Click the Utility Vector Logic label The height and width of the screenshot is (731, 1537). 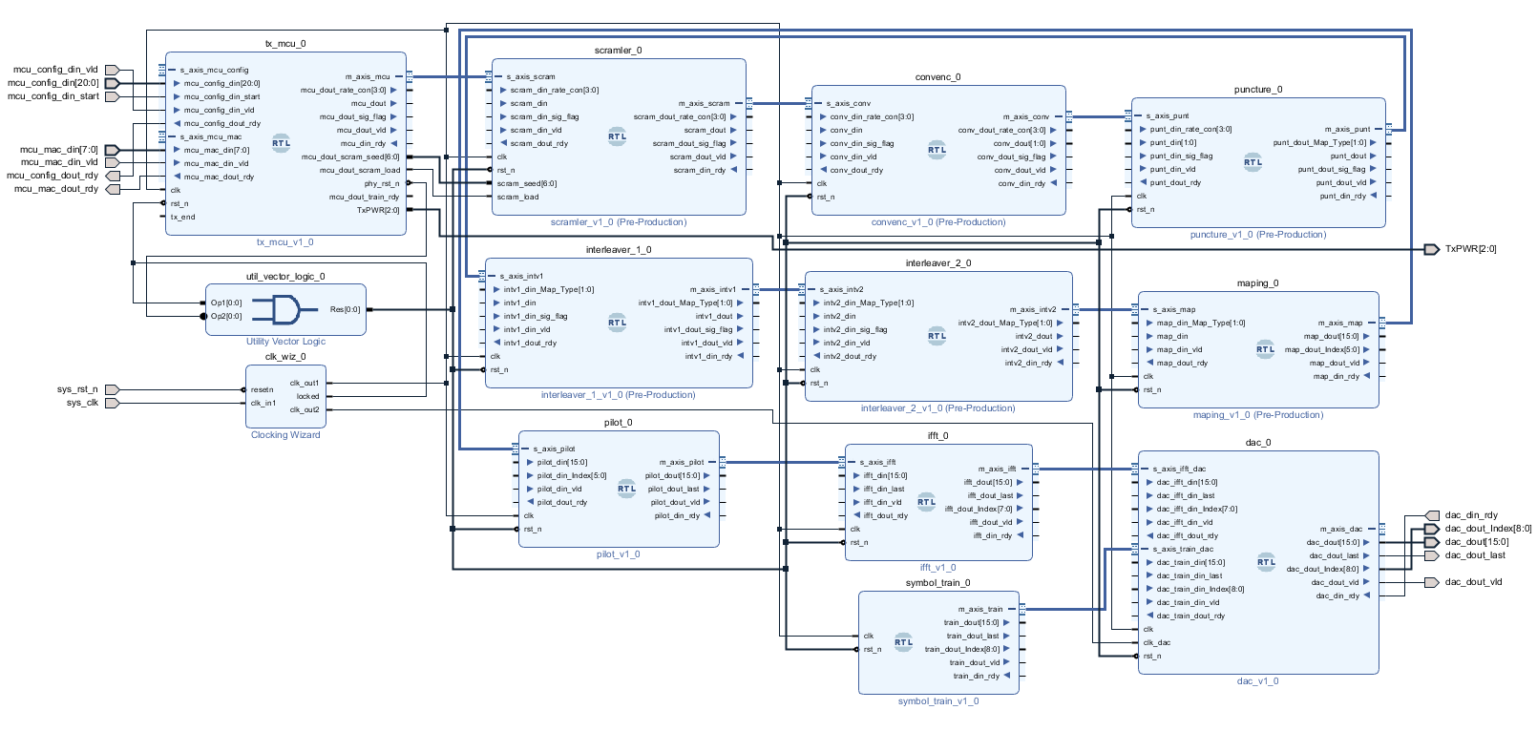[x=285, y=342]
